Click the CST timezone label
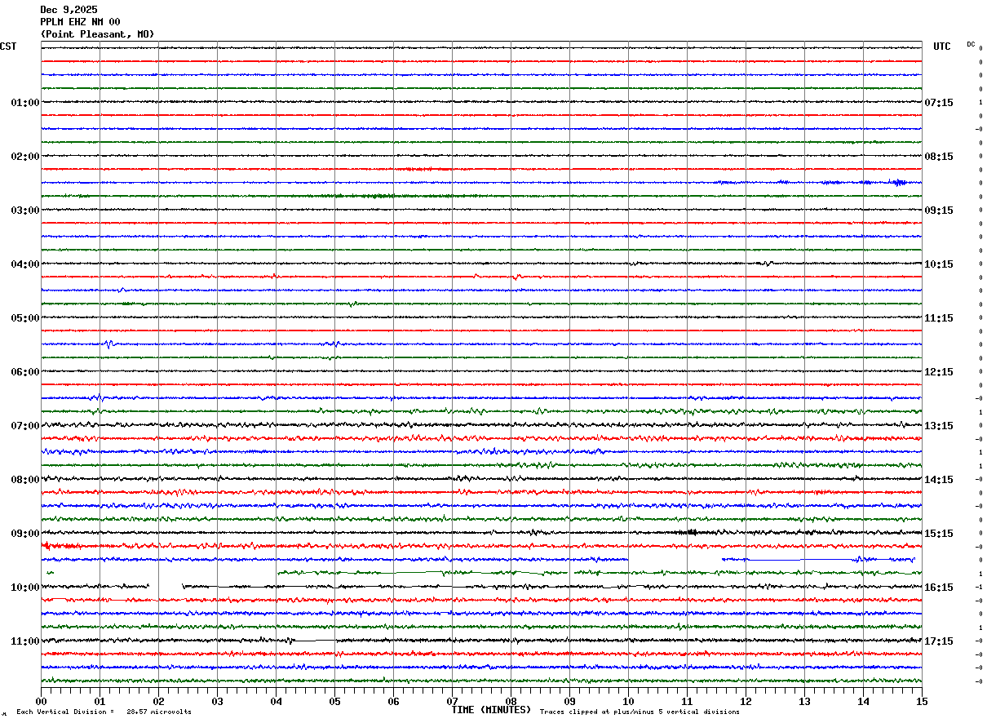Image resolution: width=987 pixels, height=723 pixels. coord(8,47)
